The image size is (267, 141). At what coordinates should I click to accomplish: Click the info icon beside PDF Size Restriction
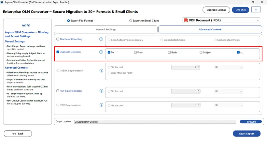pyautogui.click(x=101, y=91)
